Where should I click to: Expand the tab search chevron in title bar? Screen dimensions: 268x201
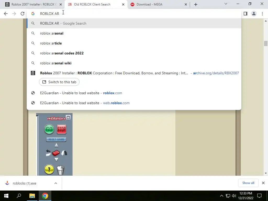(x=226, y=4)
